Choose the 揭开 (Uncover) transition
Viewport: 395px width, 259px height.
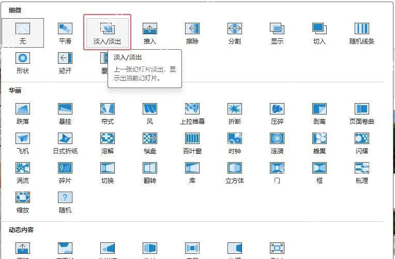coord(65,63)
